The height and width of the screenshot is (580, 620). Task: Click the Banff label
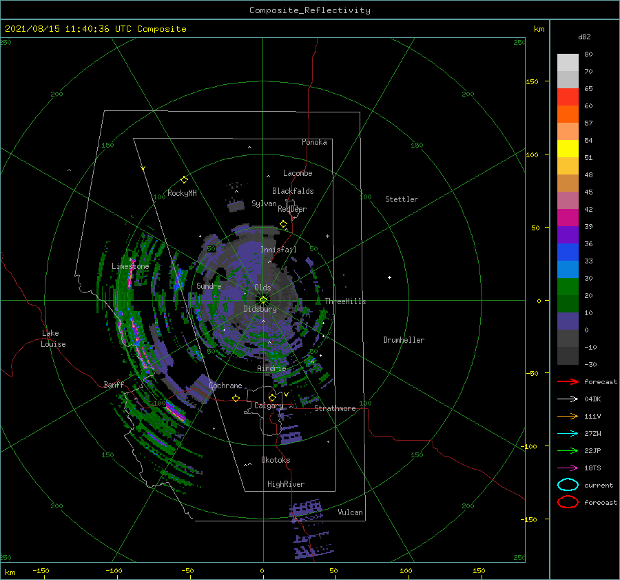tap(114, 384)
